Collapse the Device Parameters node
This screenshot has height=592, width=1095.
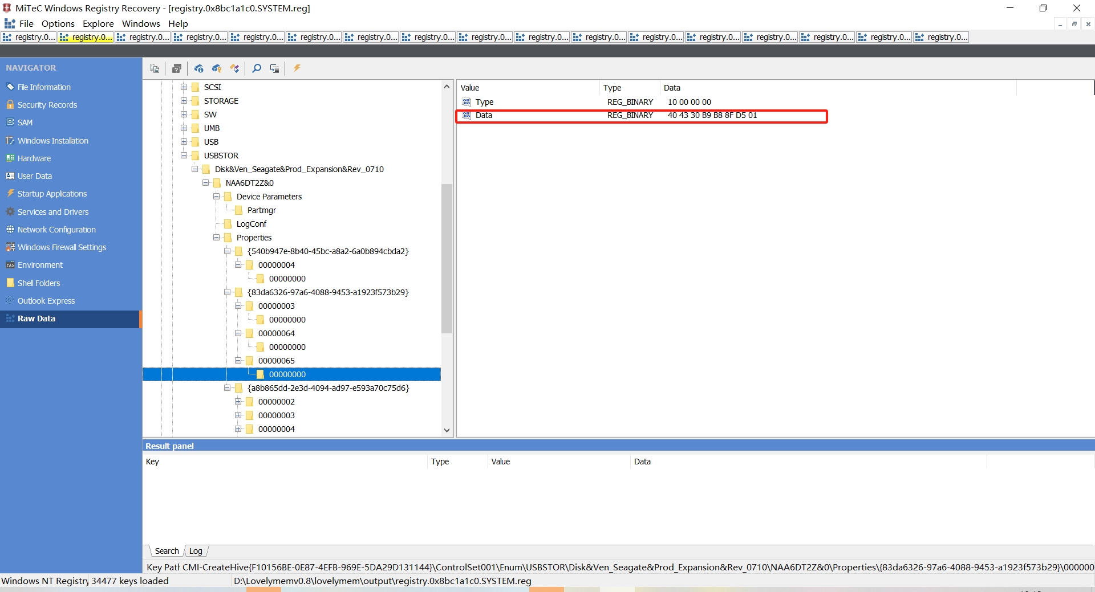coord(217,197)
